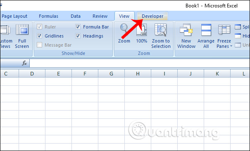The image size is (250, 151).
Task: Select the column G header
Action: click(111, 74)
